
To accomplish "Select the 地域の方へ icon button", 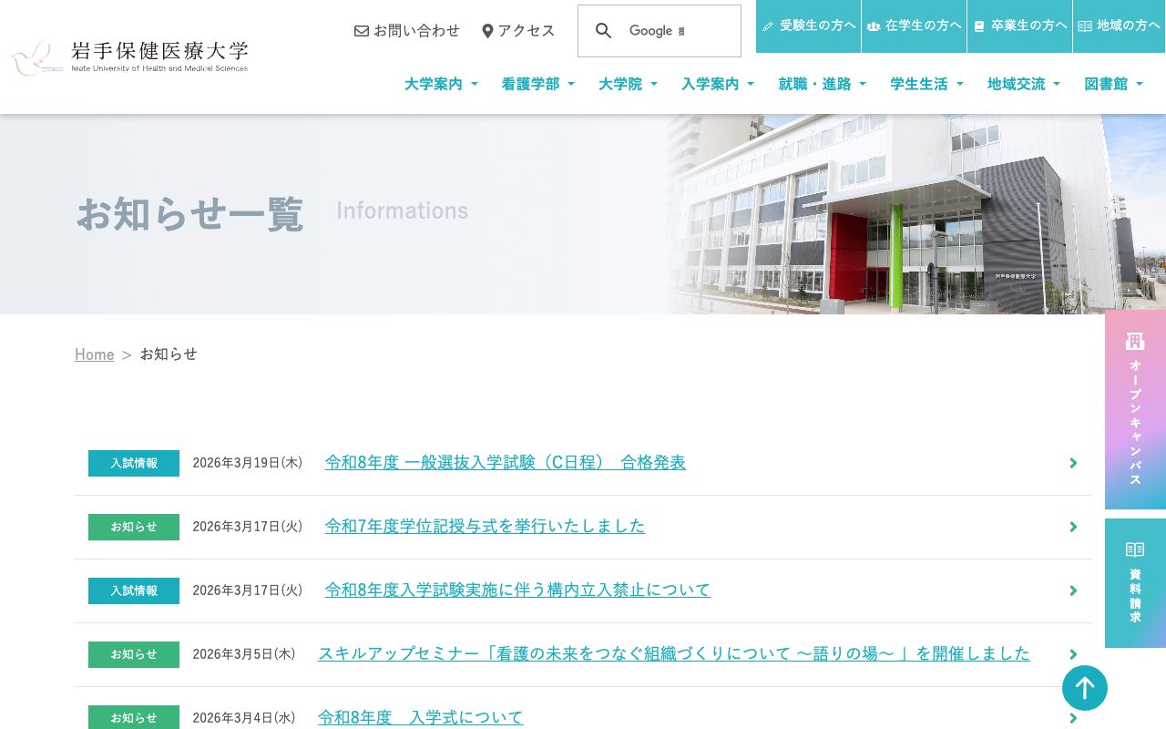I will [1085, 26].
